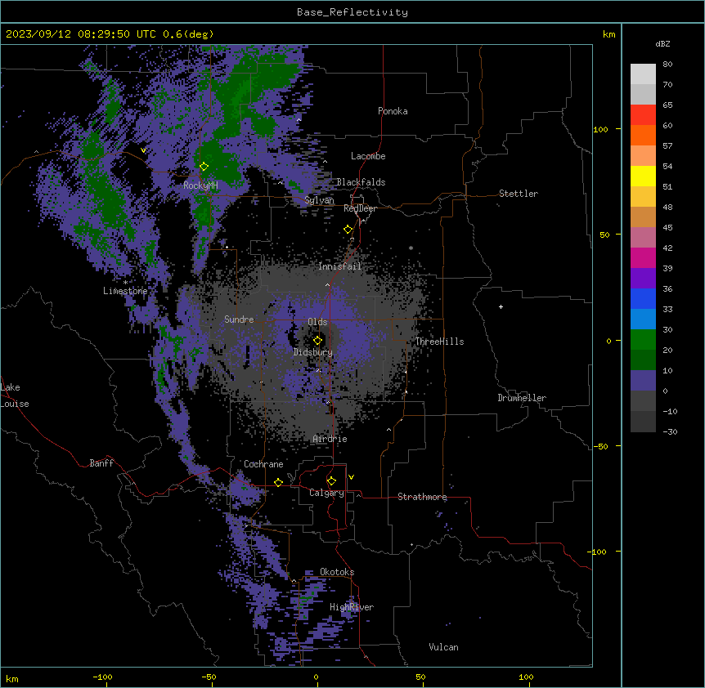
Task: Select the magenta 42–39 dBZ legend color
Action: pos(643,257)
